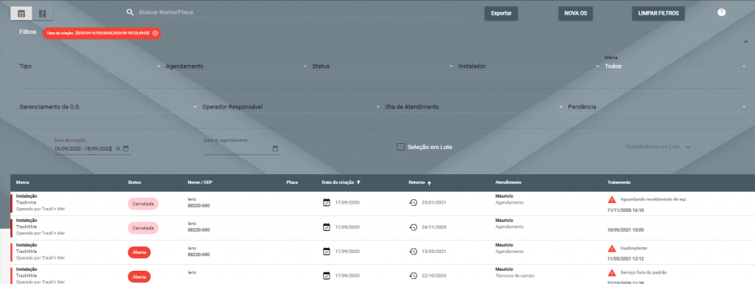Viewport: 755px width, 284px height.
Task: Click return date 25/01/2021
Action: 434,202
